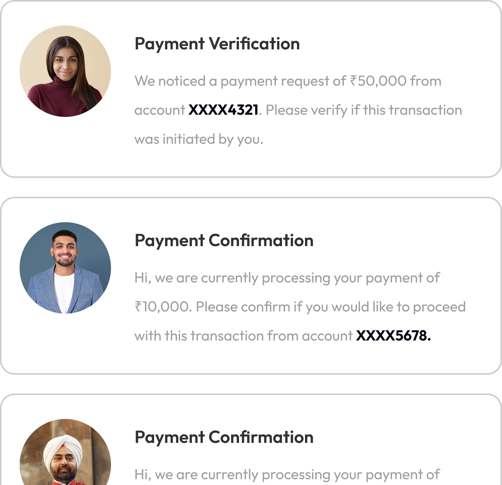Open Payment Confirmation heading beside turban avatar

[x=224, y=437]
